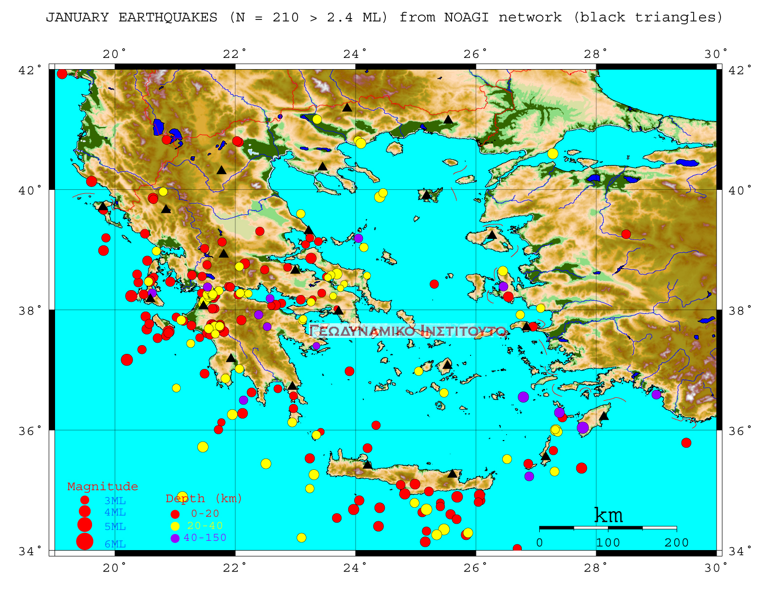Screen dimensions: 776x590
Task: Select the yellow dot on the map's bottom edge near 23°
Action: point(302,537)
